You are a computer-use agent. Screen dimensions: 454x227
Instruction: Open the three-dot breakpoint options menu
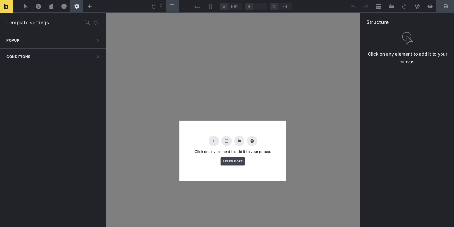(x=161, y=6)
